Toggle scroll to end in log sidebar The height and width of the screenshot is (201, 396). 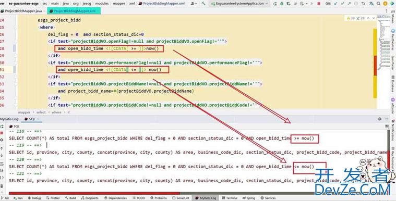[2, 171]
